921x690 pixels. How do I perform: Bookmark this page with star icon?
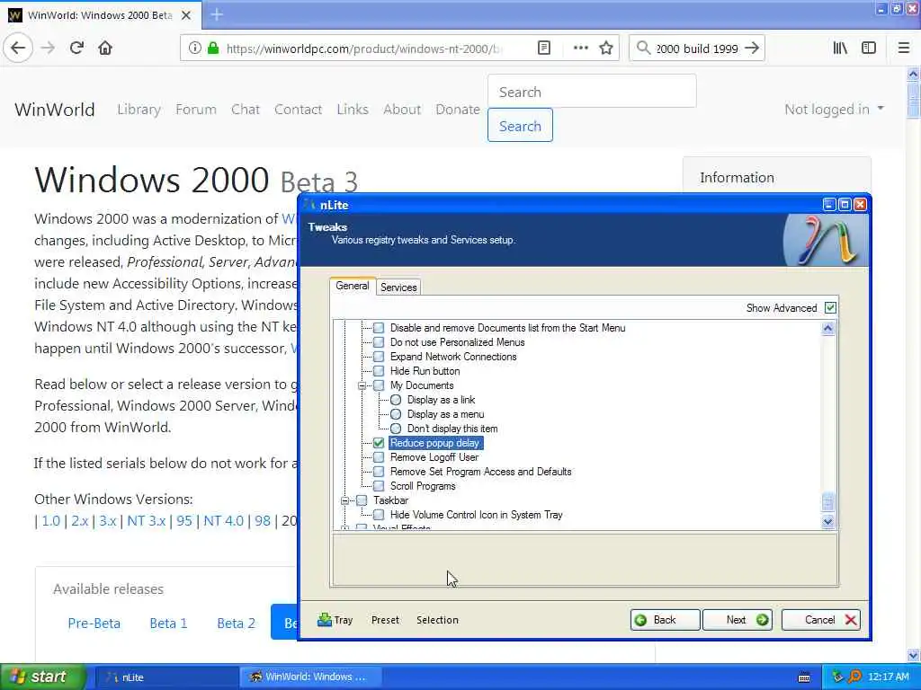tap(606, 49)
